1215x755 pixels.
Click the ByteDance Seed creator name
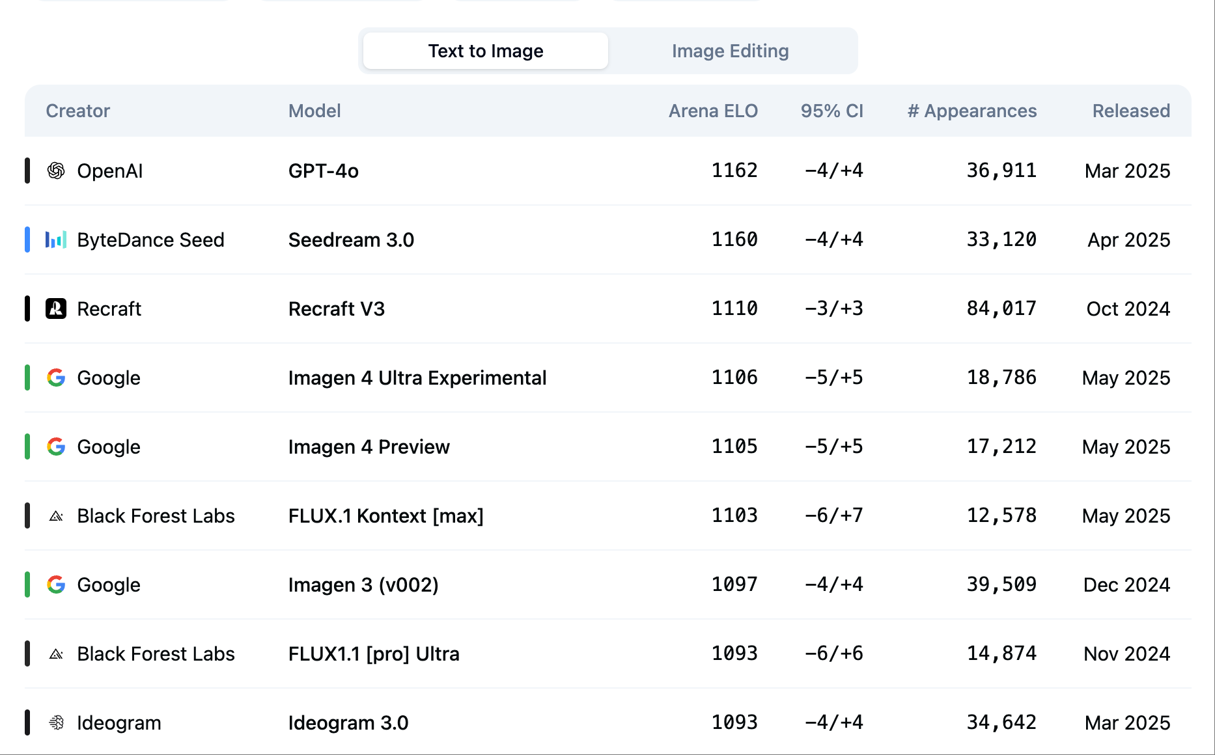tap(150, 240)
